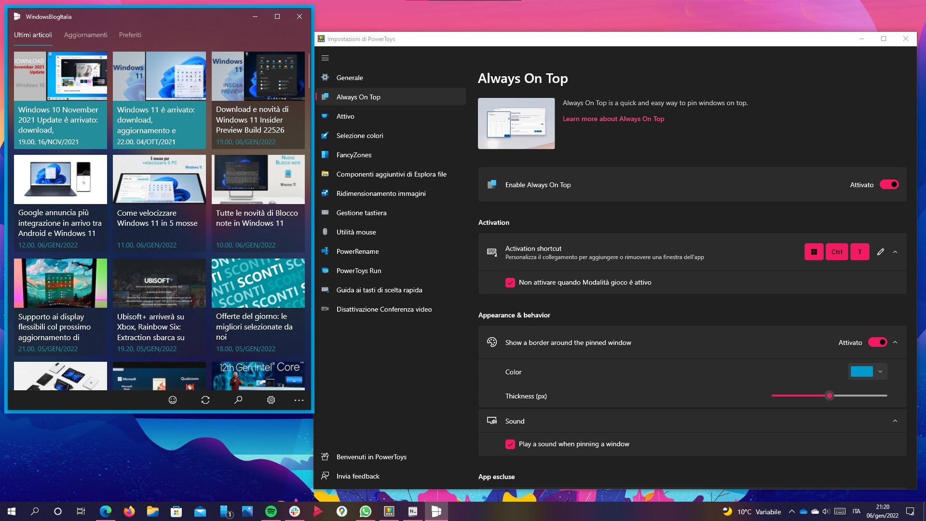Open the Windows Start menu
Image resolution: width=926 pixels, height=521 pixels.
[12, 511]
